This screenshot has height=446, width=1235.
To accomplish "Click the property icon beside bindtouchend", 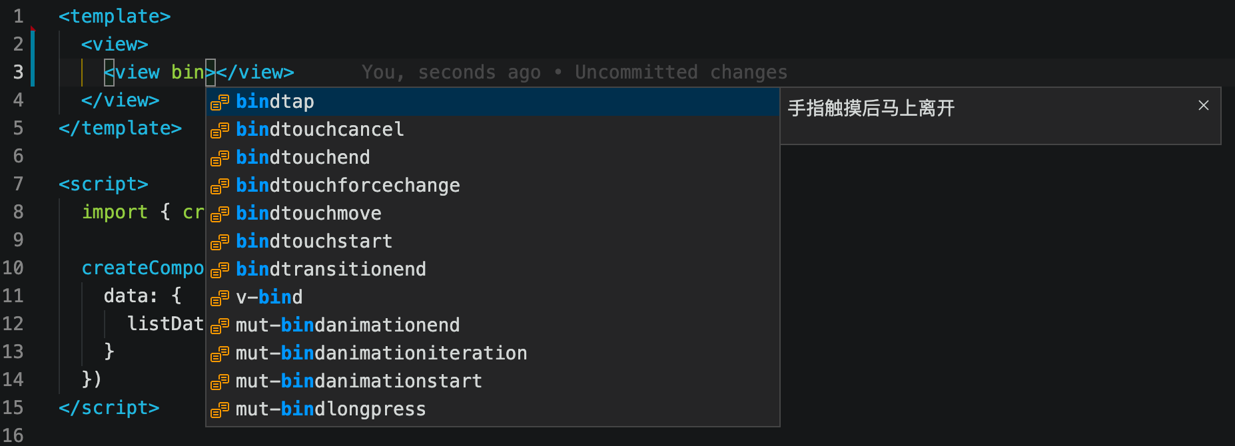I will [x=220, y=158].
